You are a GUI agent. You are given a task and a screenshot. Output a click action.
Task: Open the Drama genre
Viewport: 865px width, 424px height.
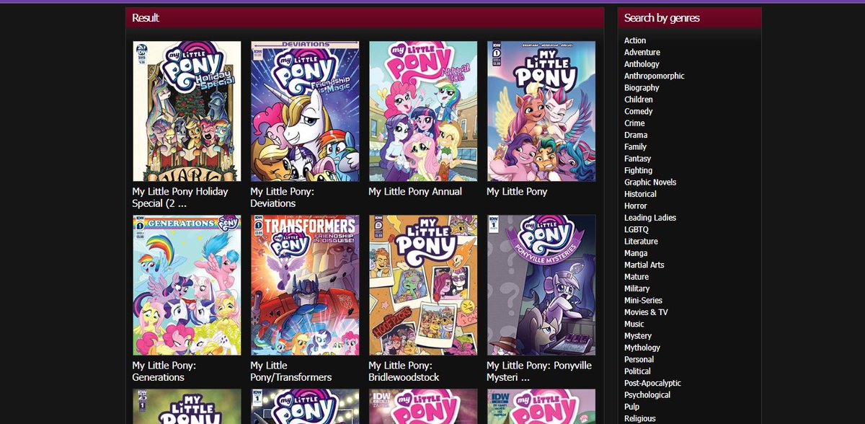pos(636,135)
